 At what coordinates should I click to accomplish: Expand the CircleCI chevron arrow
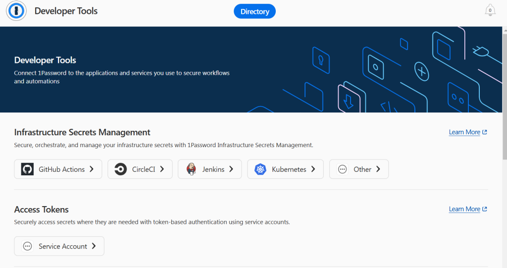[162, 169]
